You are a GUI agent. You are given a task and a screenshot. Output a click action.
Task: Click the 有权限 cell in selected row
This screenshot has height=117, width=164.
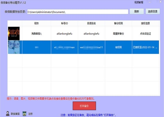coord(118,47)
